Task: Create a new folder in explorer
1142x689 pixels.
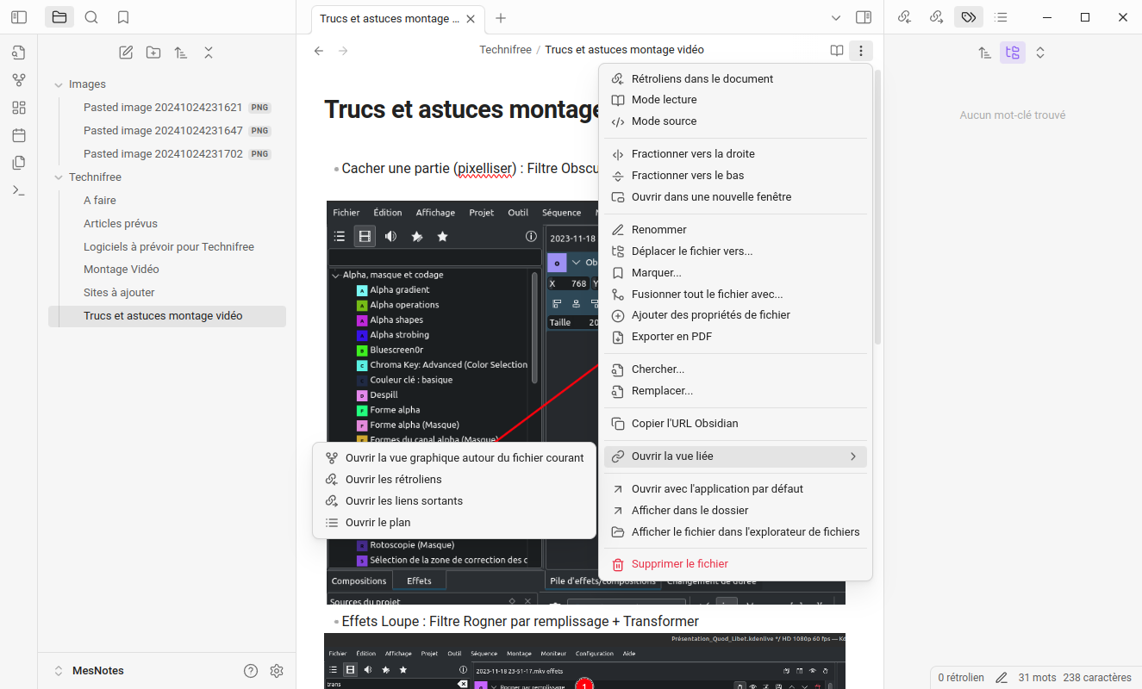Action: click(153, 53)
